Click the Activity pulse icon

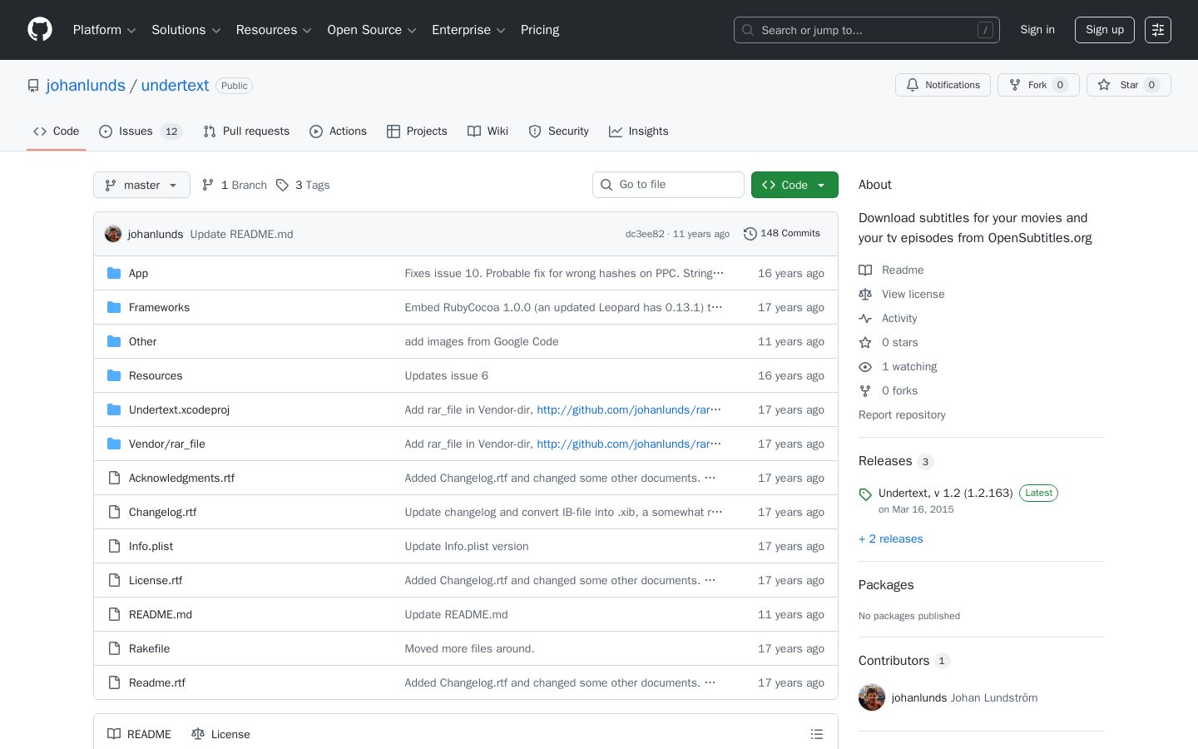[865, 319]
